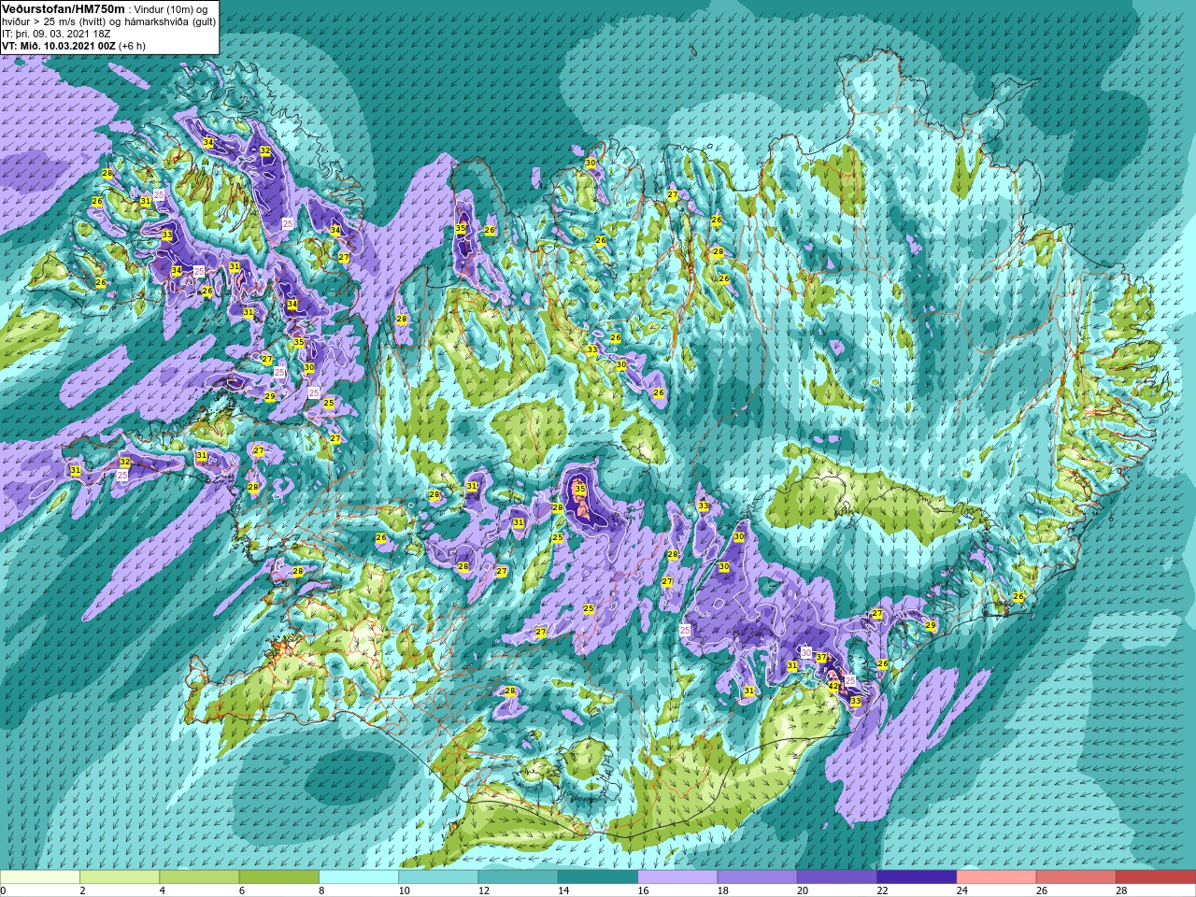Select the light turquoise 10–12 legend swatch
Image resolution: width=1196 pixels, height=897 pixels.
438,877
